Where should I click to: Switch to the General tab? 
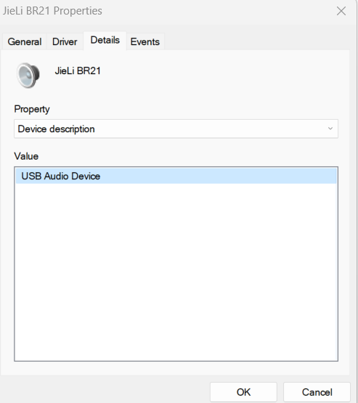25,41
